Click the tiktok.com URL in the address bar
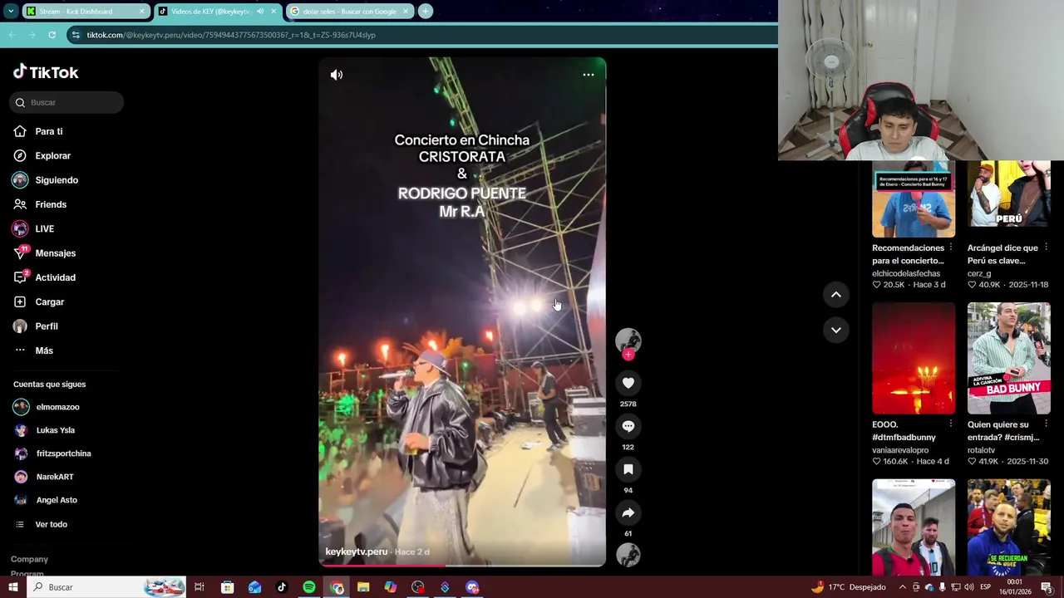 [x=231, y=35]
